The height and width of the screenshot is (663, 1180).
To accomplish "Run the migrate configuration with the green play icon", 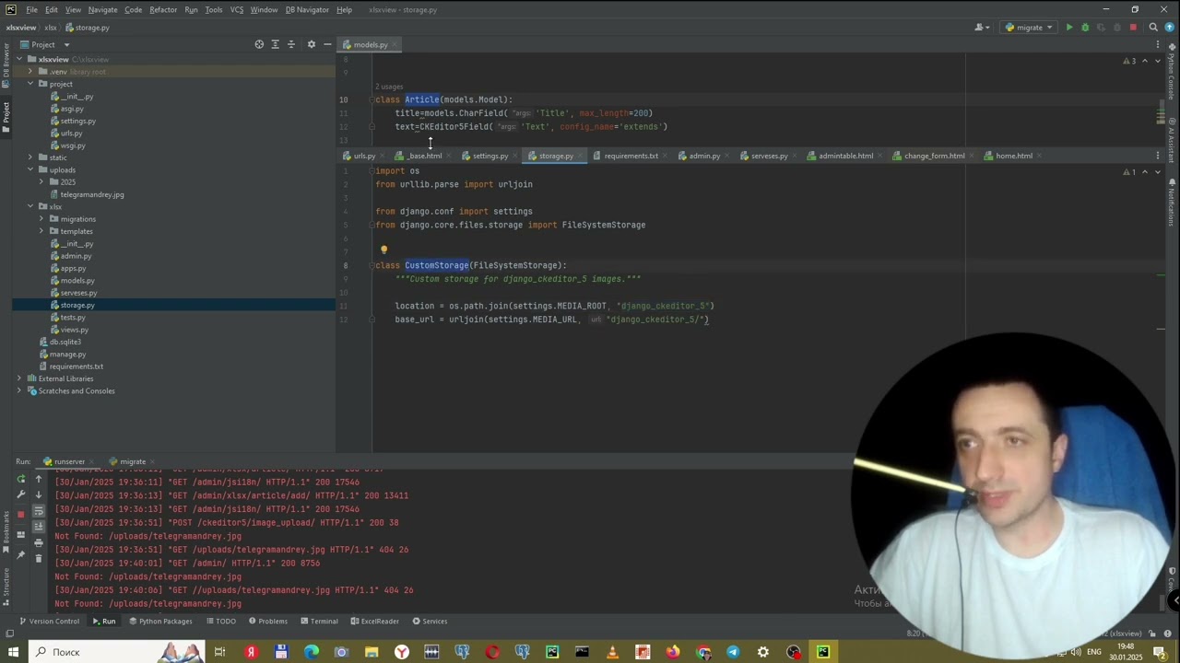I will pyautogui.click(x=1068, y=28).
